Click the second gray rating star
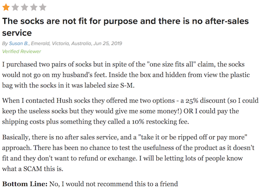This screenshot has width=262, height=193. pyautogui.click(x=15, y=7)
